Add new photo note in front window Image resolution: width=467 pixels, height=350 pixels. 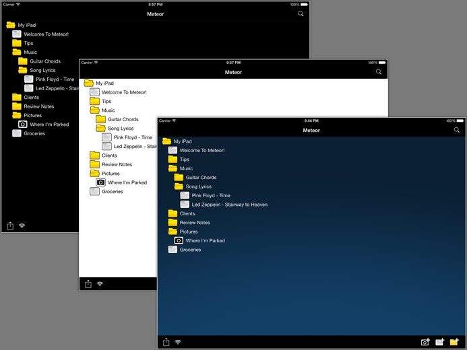425,342
